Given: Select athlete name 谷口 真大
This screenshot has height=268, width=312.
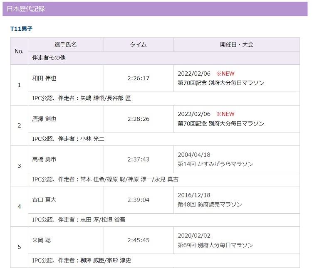Looking at the screenshot, I should click(44, 200).
